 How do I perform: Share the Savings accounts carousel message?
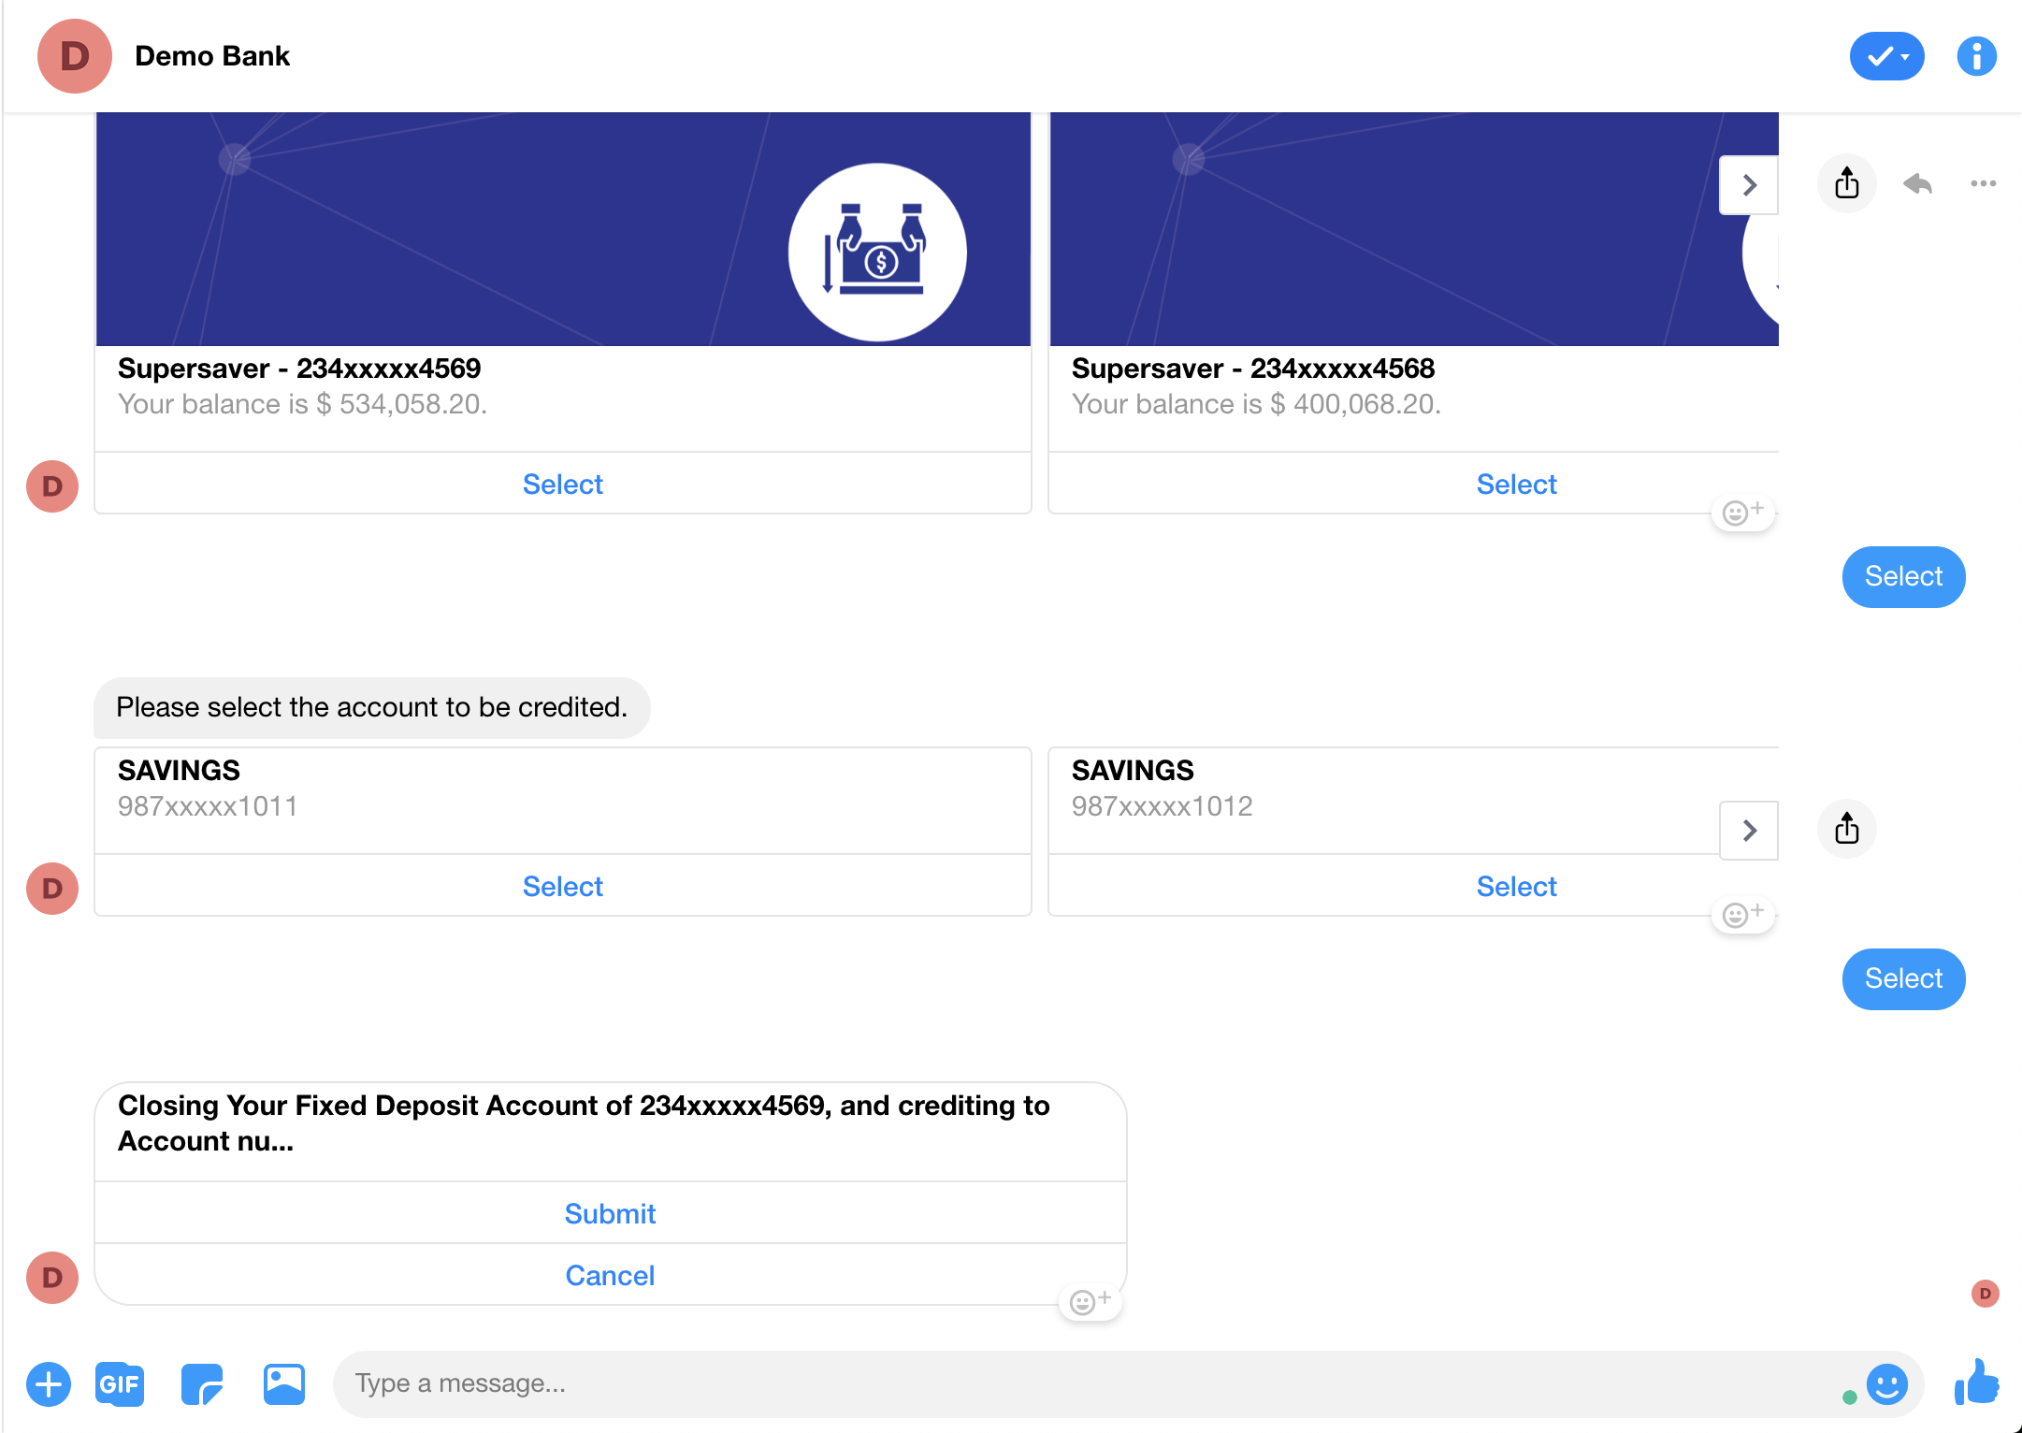tap(1846, 829)
